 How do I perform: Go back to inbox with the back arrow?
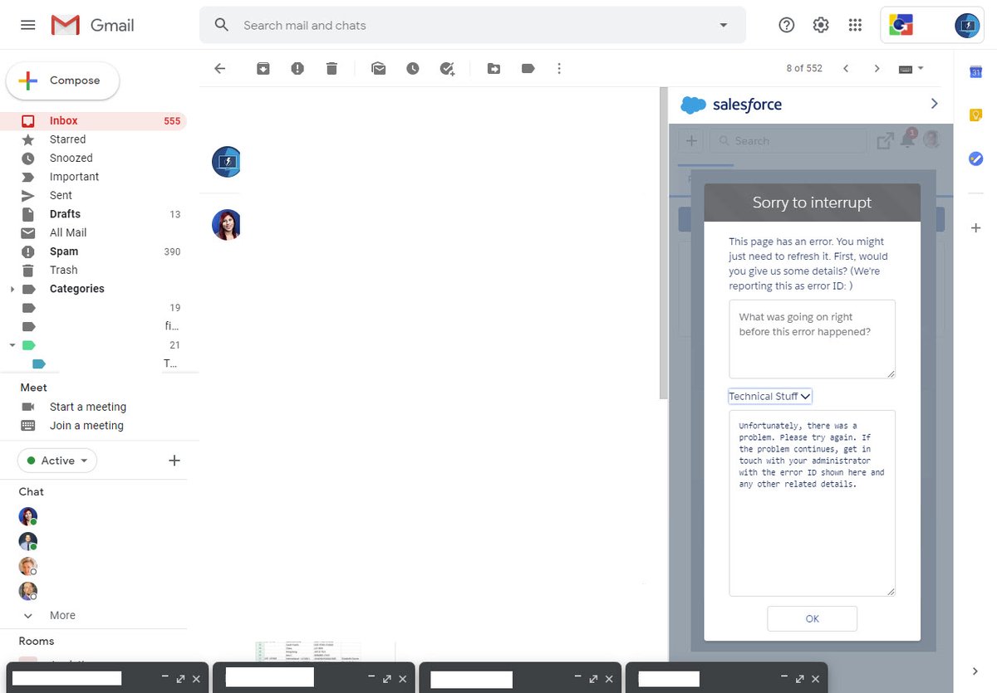pyautogui.click(x=219, y=68)
